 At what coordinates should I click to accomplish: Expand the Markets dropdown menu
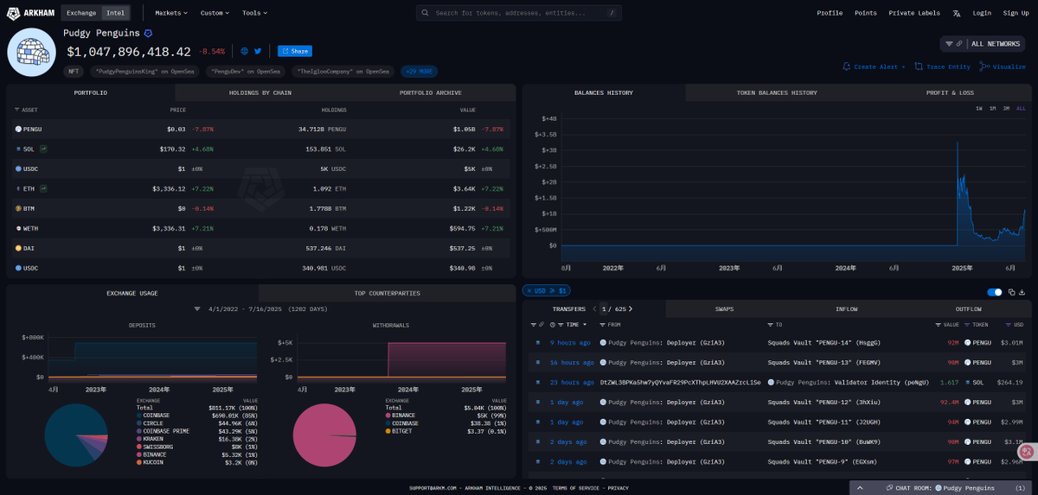170,13
